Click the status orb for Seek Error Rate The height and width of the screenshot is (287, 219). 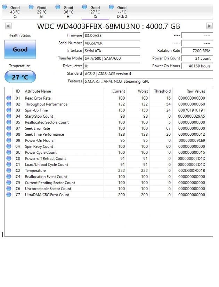[x=9, y=128]
